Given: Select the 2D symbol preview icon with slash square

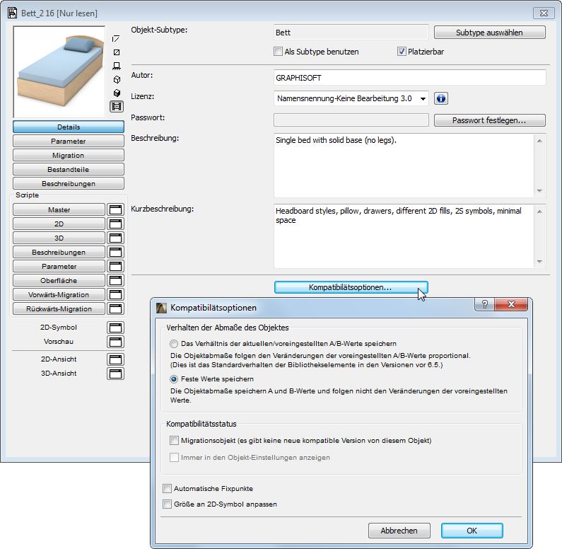Looking at the screenshot, I should (117, 52).
